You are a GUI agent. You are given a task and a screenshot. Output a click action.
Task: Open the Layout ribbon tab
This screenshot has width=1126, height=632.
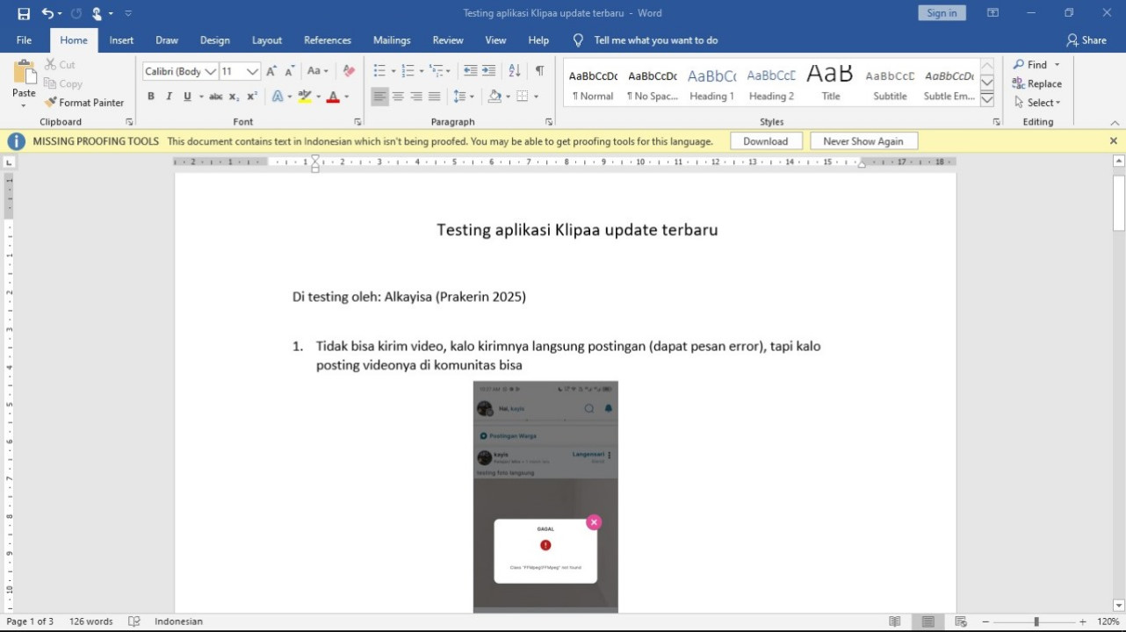pyautogui.click(x=267, y=40)
